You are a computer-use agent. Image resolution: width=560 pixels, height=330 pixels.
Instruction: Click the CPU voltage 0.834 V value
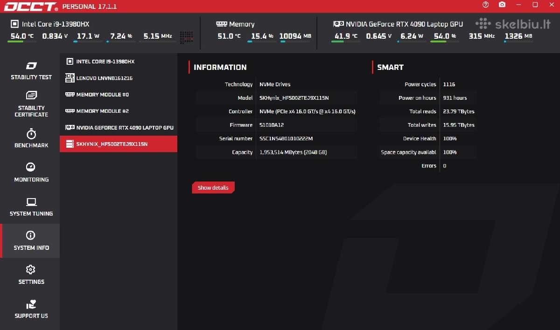point(55,36)
